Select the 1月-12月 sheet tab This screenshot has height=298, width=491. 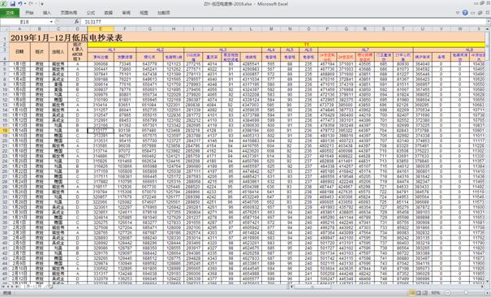[x=32, y=287]
